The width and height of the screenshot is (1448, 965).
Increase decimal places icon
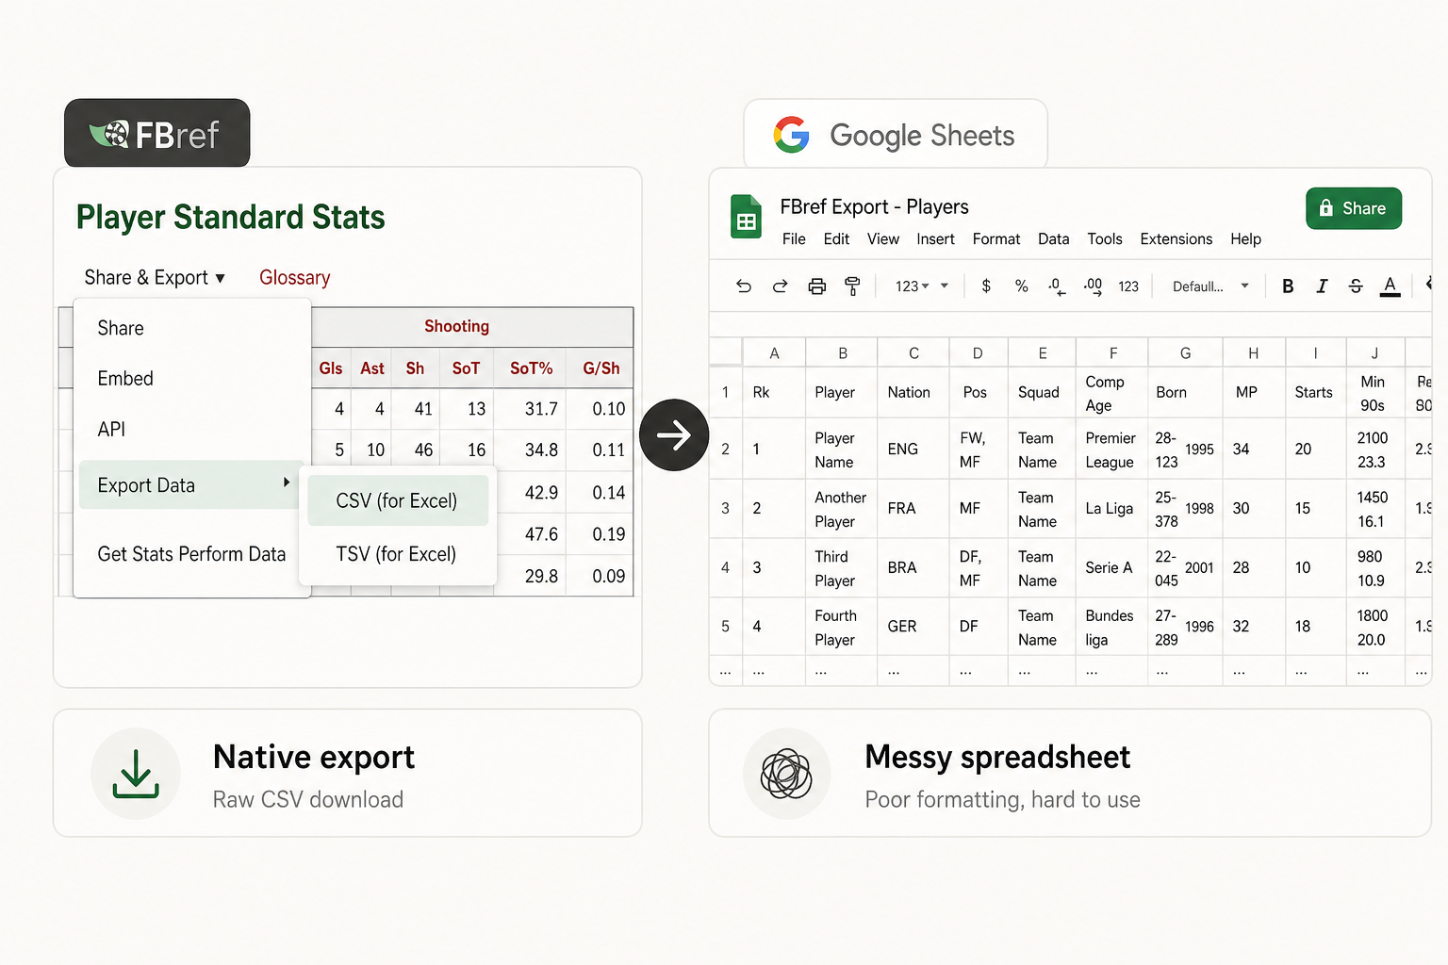tap(1093, 286)
